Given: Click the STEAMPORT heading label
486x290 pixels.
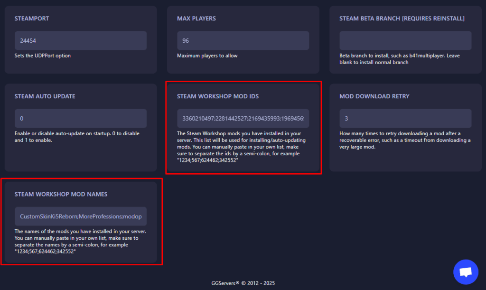Looking at the screenshot, I should 32,19.
